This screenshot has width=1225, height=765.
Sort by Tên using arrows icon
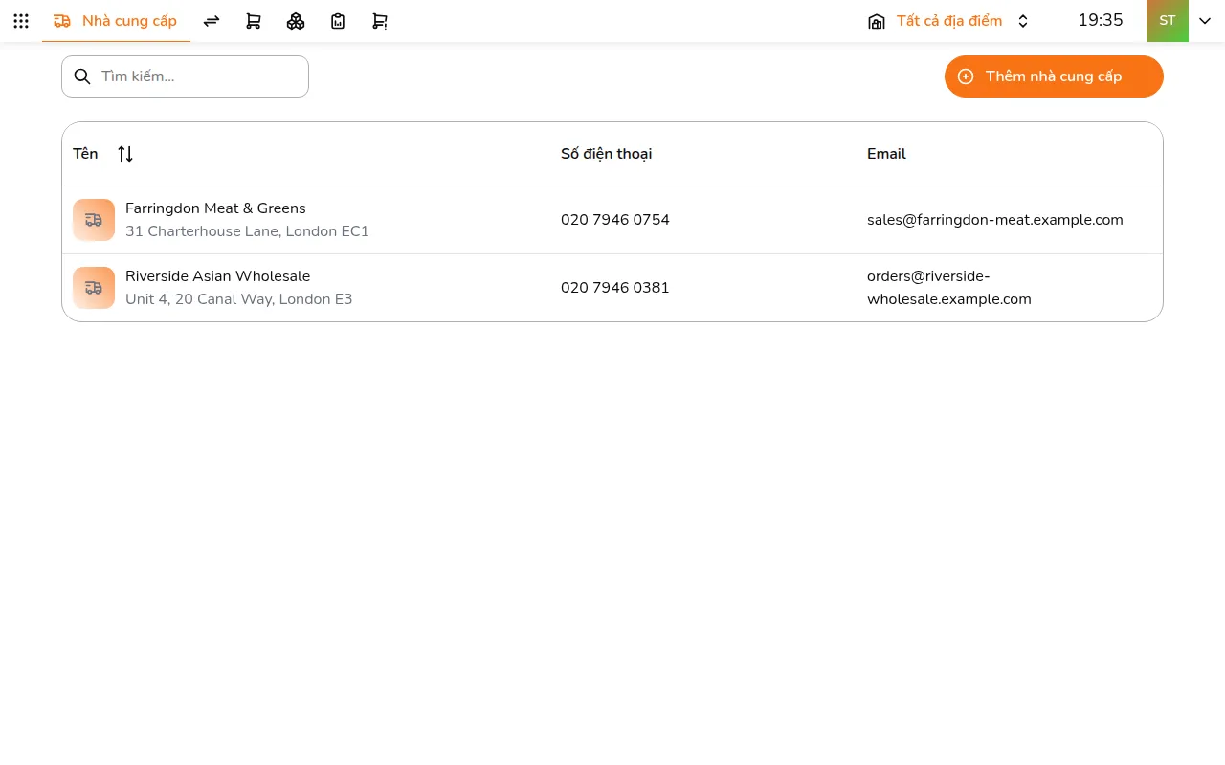125,154
